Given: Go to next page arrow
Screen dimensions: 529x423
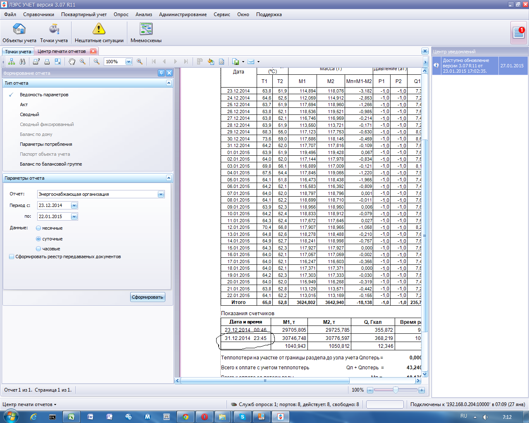Looking at the screenshot, I should click(x=175, y=62).
